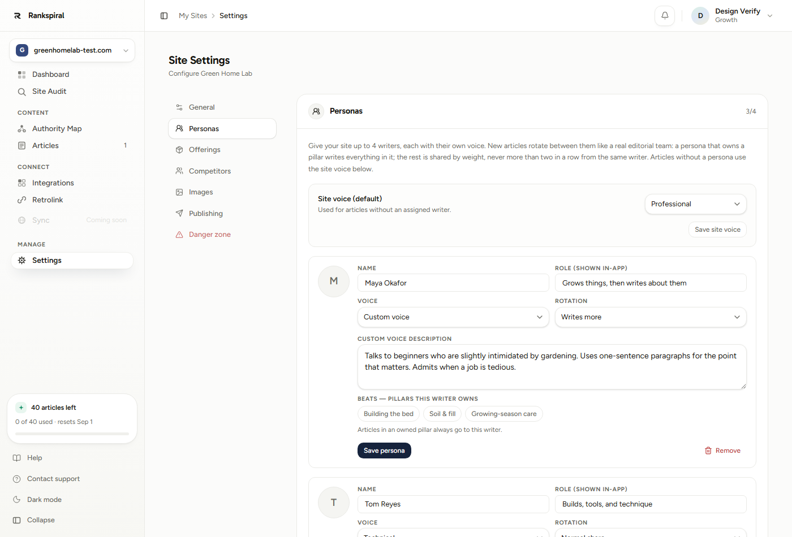Click the Integrations icon
Image resolution: width=792 pixels, height=537 pixels.
(x=22, y=183)
